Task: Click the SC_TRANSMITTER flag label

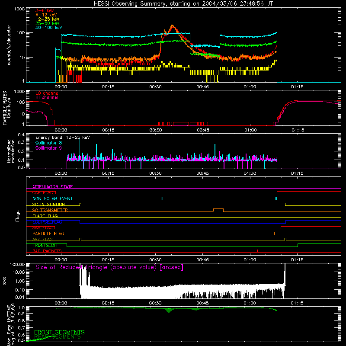Action: (50, 210)
